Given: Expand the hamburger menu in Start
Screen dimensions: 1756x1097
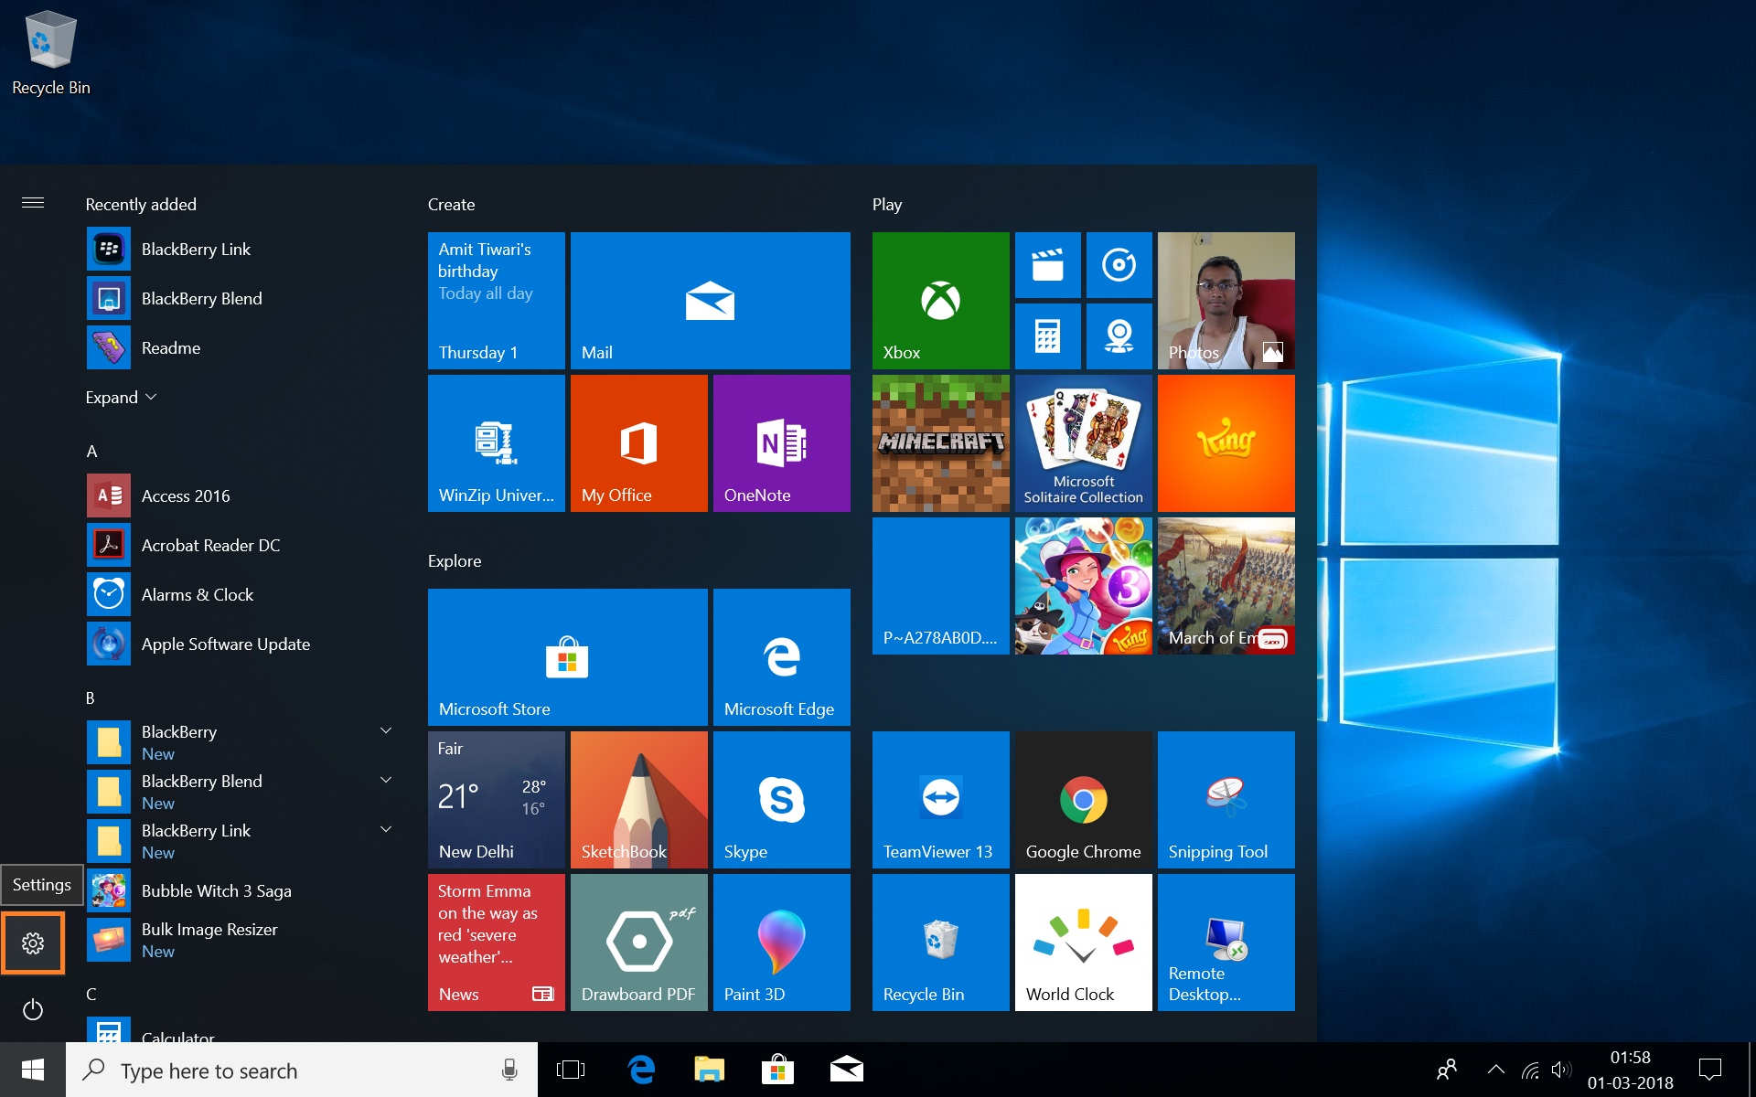Looking at the screenshot, I should [33, 203].
